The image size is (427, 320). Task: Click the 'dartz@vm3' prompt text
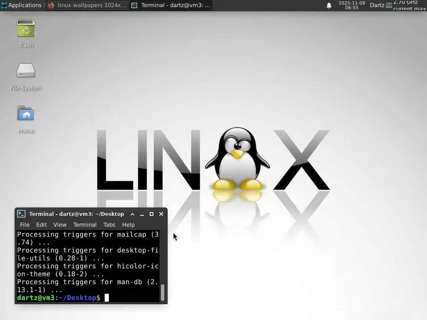pos(36,297)
